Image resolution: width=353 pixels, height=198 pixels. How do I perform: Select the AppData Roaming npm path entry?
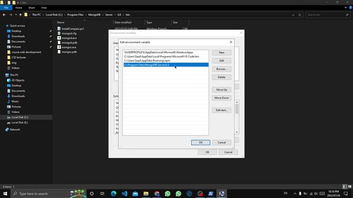(166, 61)
